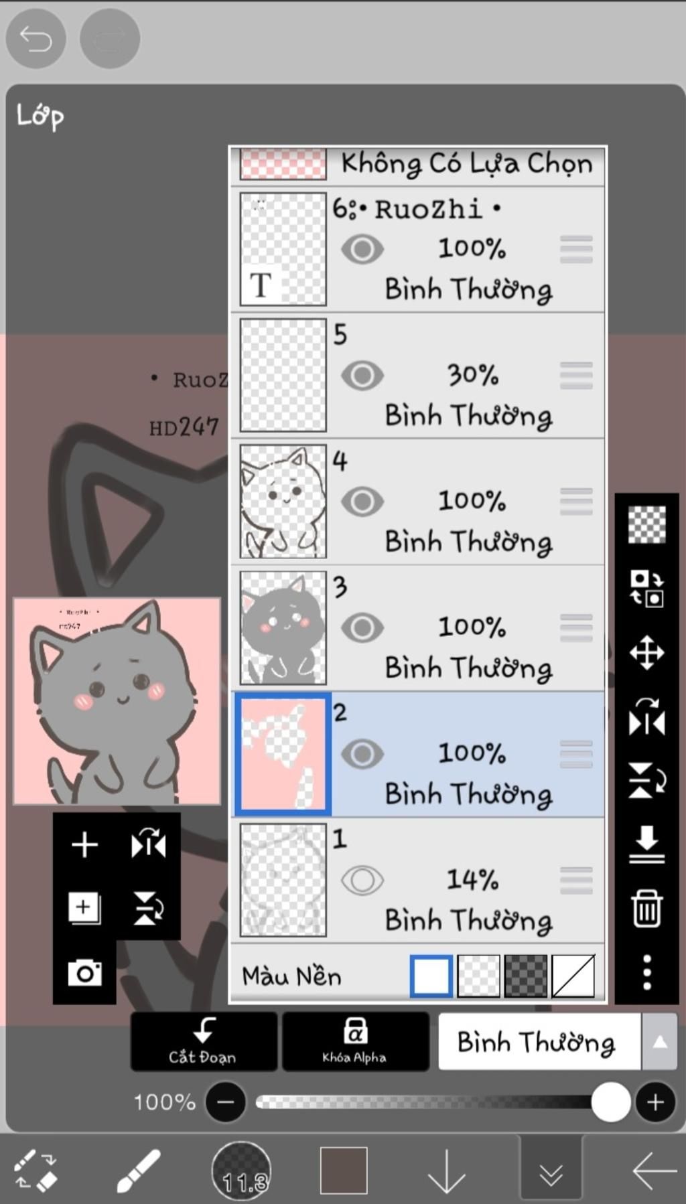Open the three-dot layer options menu
686x1204 pixels.
point(646,972)
